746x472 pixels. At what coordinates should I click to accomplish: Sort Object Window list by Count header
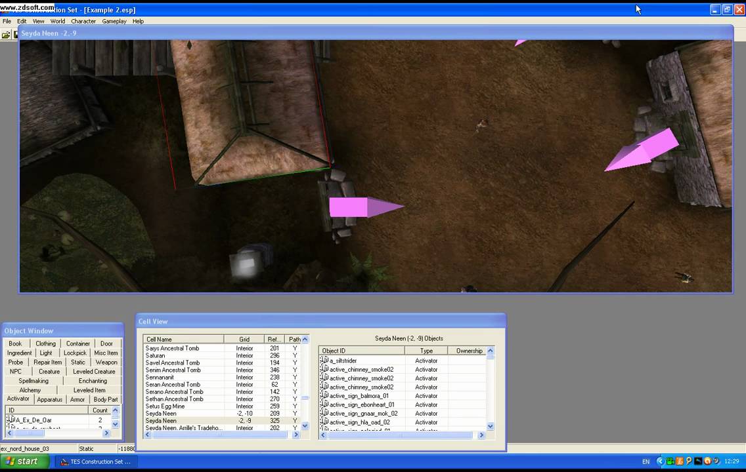tap(100, 410)
